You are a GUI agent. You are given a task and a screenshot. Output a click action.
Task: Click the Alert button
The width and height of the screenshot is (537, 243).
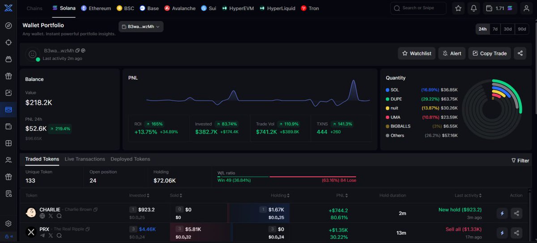pos(452,53)
